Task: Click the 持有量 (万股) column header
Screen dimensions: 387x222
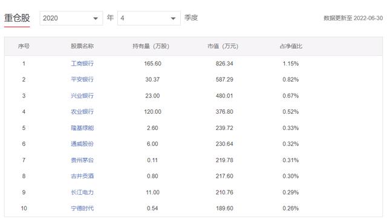Action: [151, 46]
